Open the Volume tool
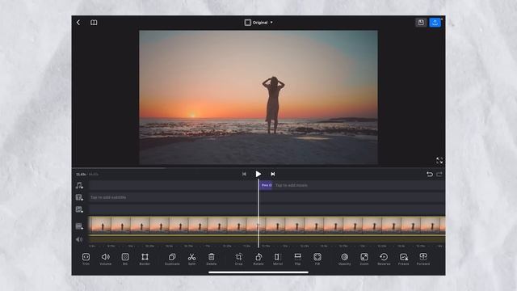 [x=106, y=259]
